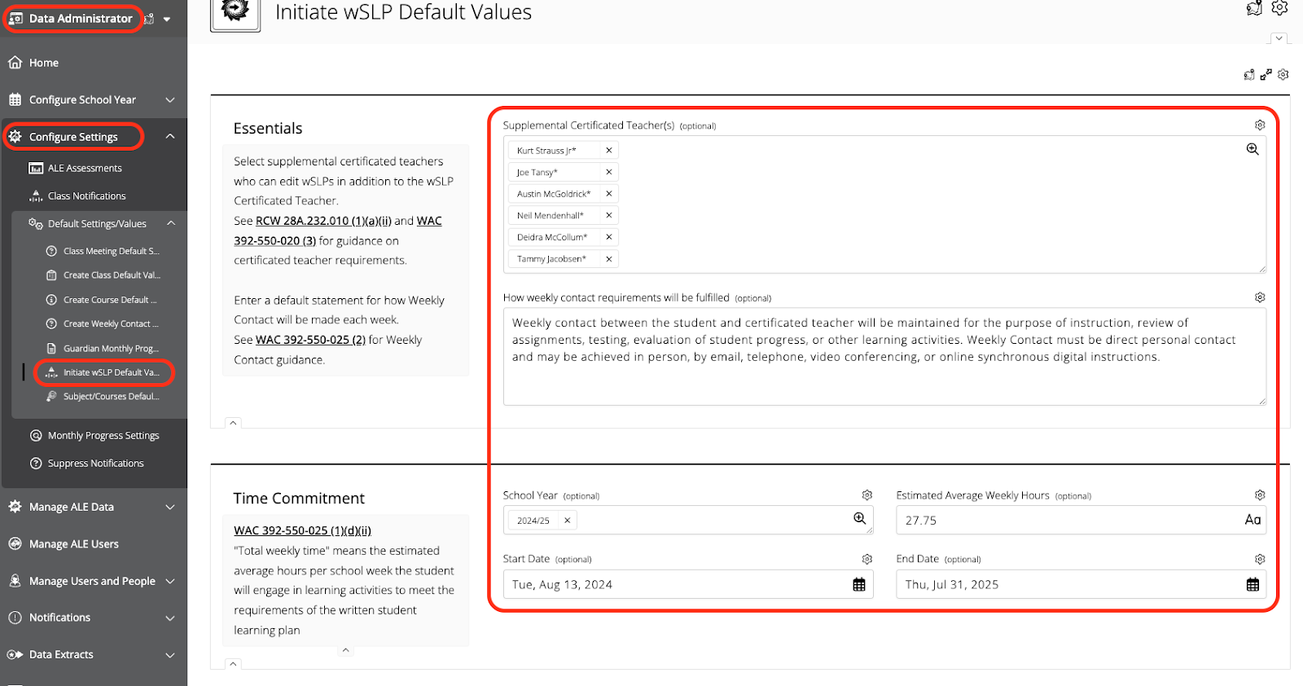
Task: Open the WAC 392-550-025 (2) link
Action: tap(310, 340)
